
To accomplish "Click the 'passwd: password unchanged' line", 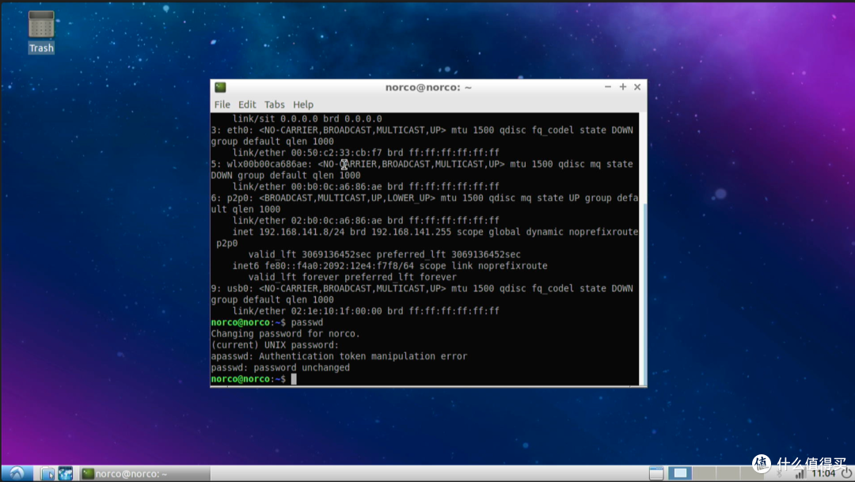I will pos(280,367).
